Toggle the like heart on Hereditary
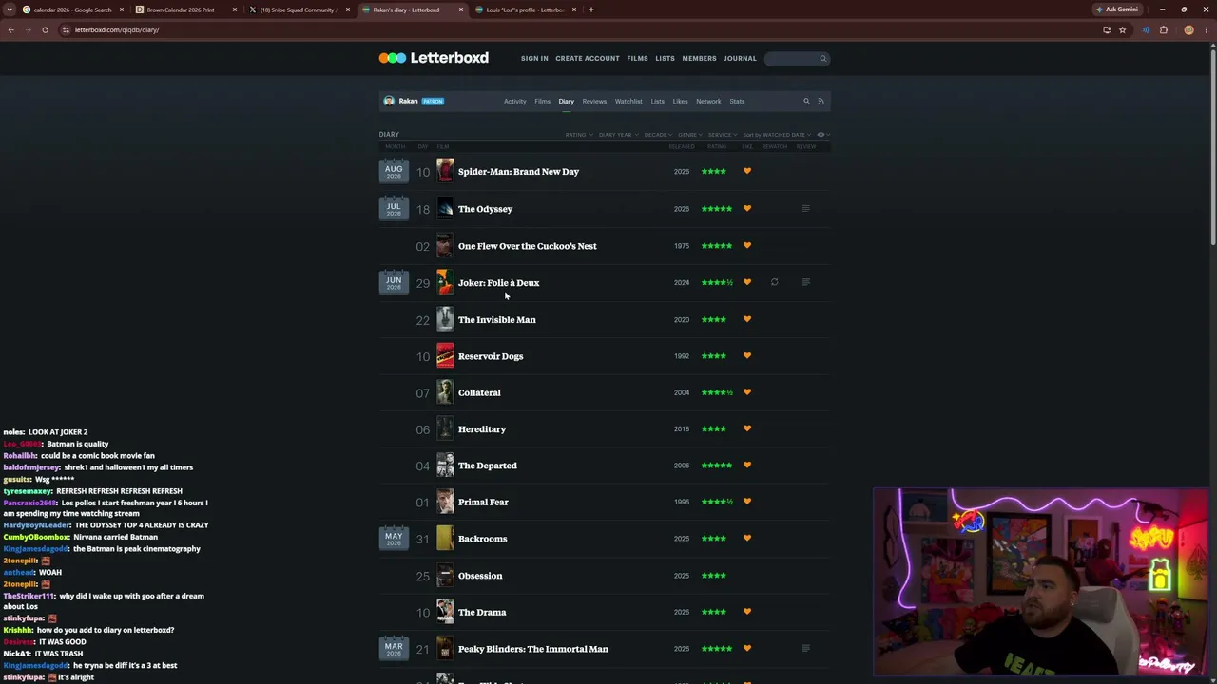The width and height of the screenshot is (1217, 684). coord(747,428)
